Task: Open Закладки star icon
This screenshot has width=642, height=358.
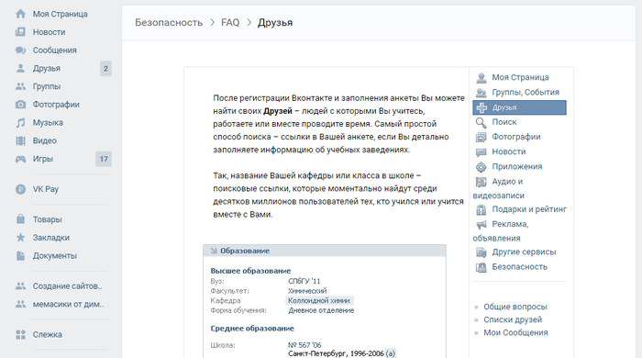Action: click(20, 238)
